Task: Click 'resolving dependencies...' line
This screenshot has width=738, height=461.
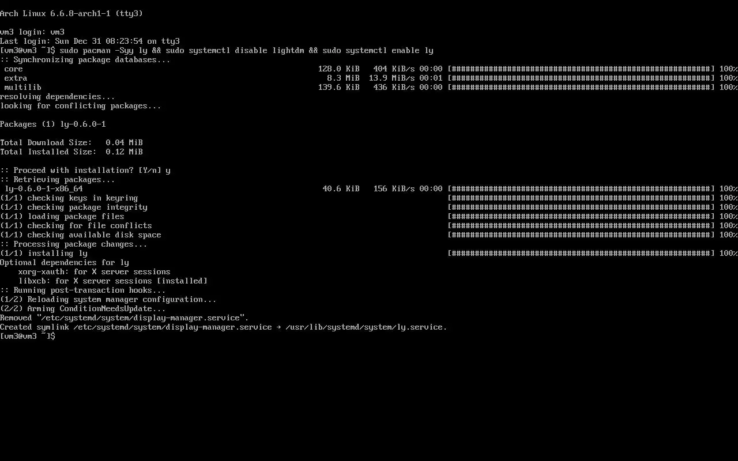Action: click(58, 96)
